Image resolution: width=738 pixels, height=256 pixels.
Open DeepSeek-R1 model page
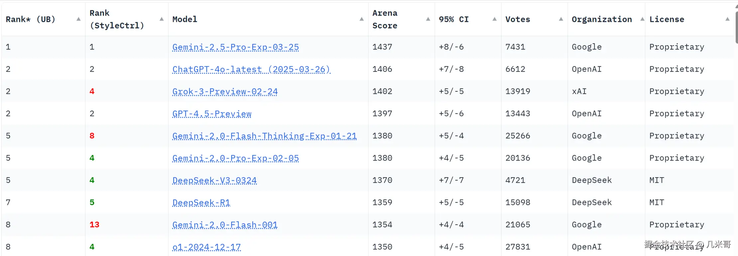pos(201,203)
